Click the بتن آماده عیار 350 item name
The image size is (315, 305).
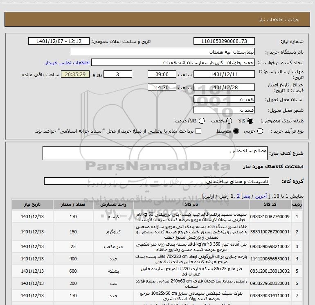(x=191, y=247)
